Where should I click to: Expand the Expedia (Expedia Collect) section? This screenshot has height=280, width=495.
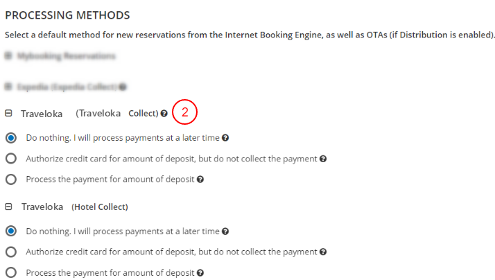[8, 87]
